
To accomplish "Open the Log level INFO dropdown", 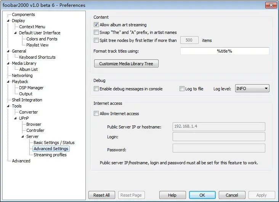I will [x=252, y=88].
